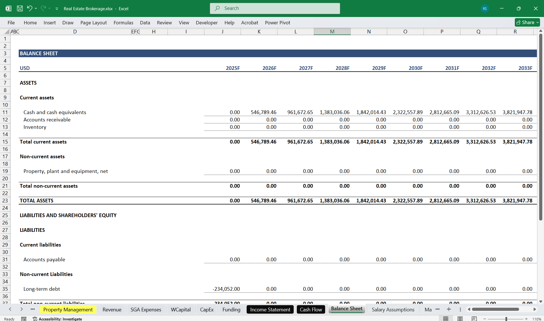This screenshot has width=544, height=321.
Task: Click Accessibility: Investigate in status bar
Action: coord(57,319)
